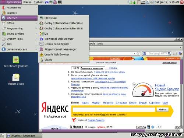Click the clipboard tray icon
184x138 pixels.
click(x=138, y=2)
